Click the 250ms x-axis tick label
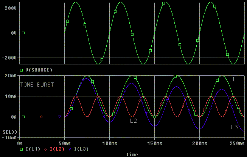 click(237, 143)
